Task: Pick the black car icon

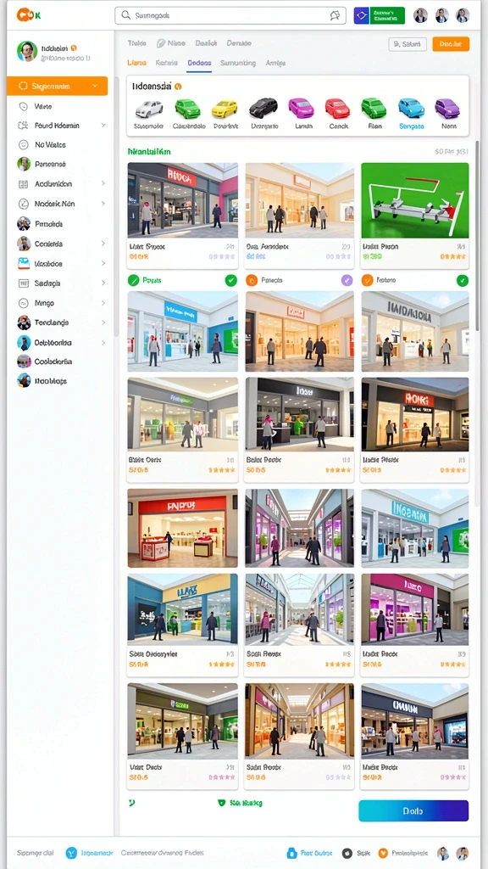Action: pos(263,108)
